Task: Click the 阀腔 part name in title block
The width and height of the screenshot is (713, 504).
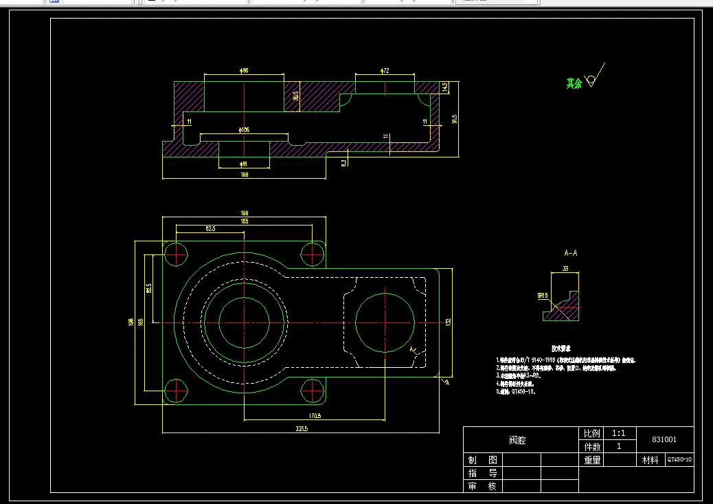Action: [x=517, y=440]
